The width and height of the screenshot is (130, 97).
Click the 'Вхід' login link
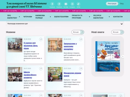click(122, 4)
